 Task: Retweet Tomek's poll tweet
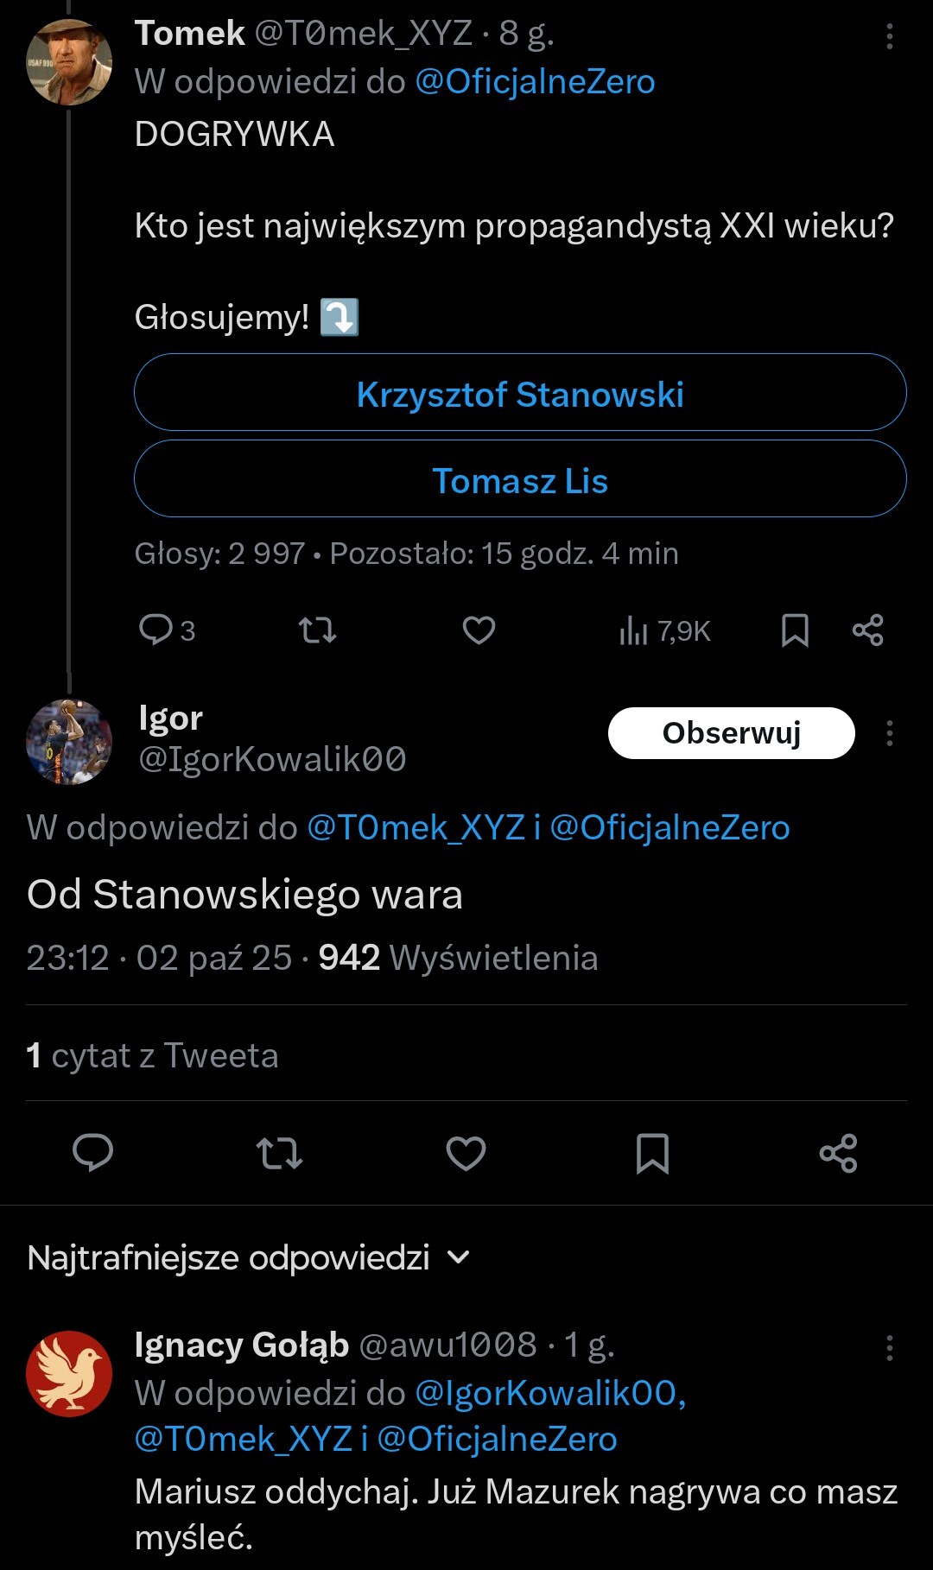pyautogui.click(x=317, y=630)
